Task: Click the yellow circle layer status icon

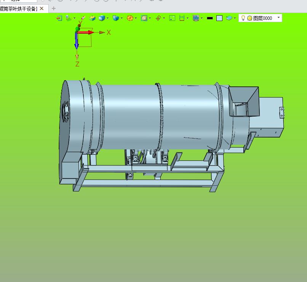Action: click(x=249, y=18)
